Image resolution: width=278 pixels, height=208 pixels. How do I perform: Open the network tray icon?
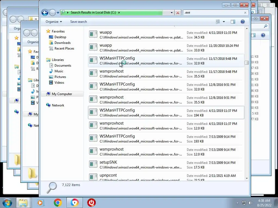point(244,203)
